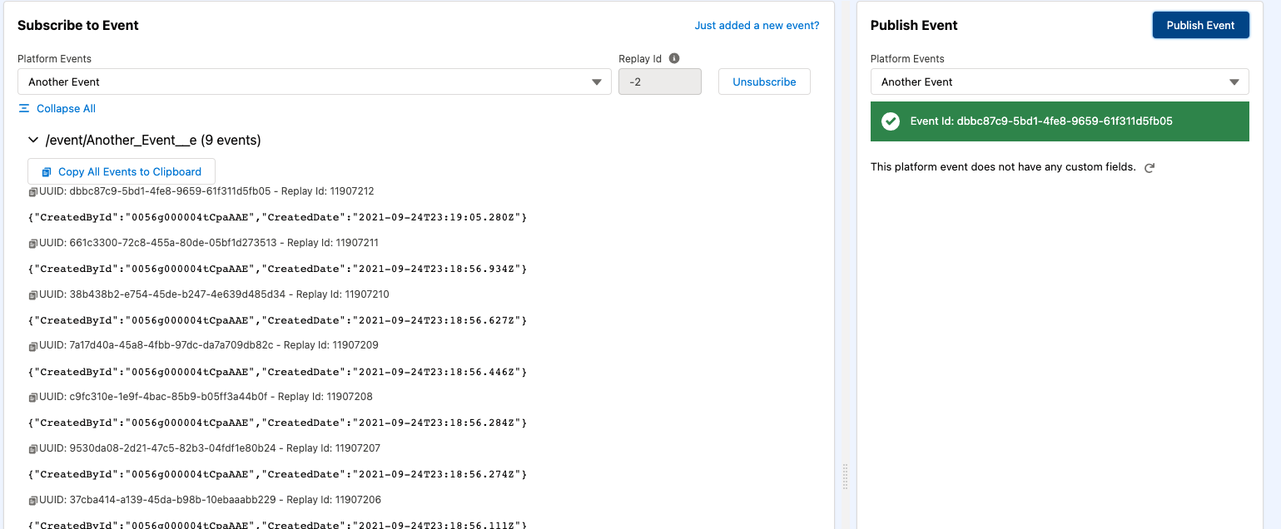Click JSON payload with CreatedDate 23:18:56.274Z

pyautogui.click(x=278, y=474)
